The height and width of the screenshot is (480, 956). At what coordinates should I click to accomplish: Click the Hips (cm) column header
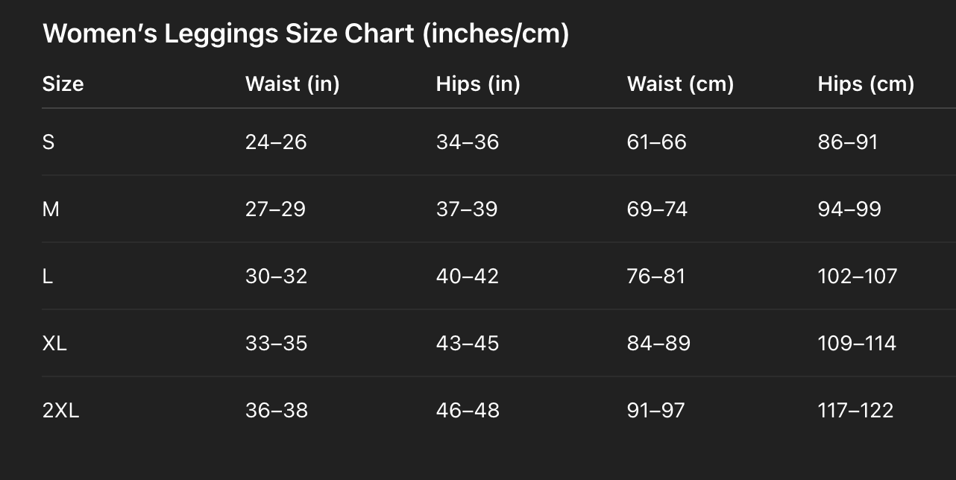[x=866, y=83]
